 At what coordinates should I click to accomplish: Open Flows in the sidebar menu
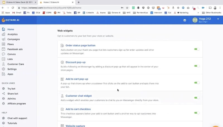pyautogui.click(x=11, y=44)
